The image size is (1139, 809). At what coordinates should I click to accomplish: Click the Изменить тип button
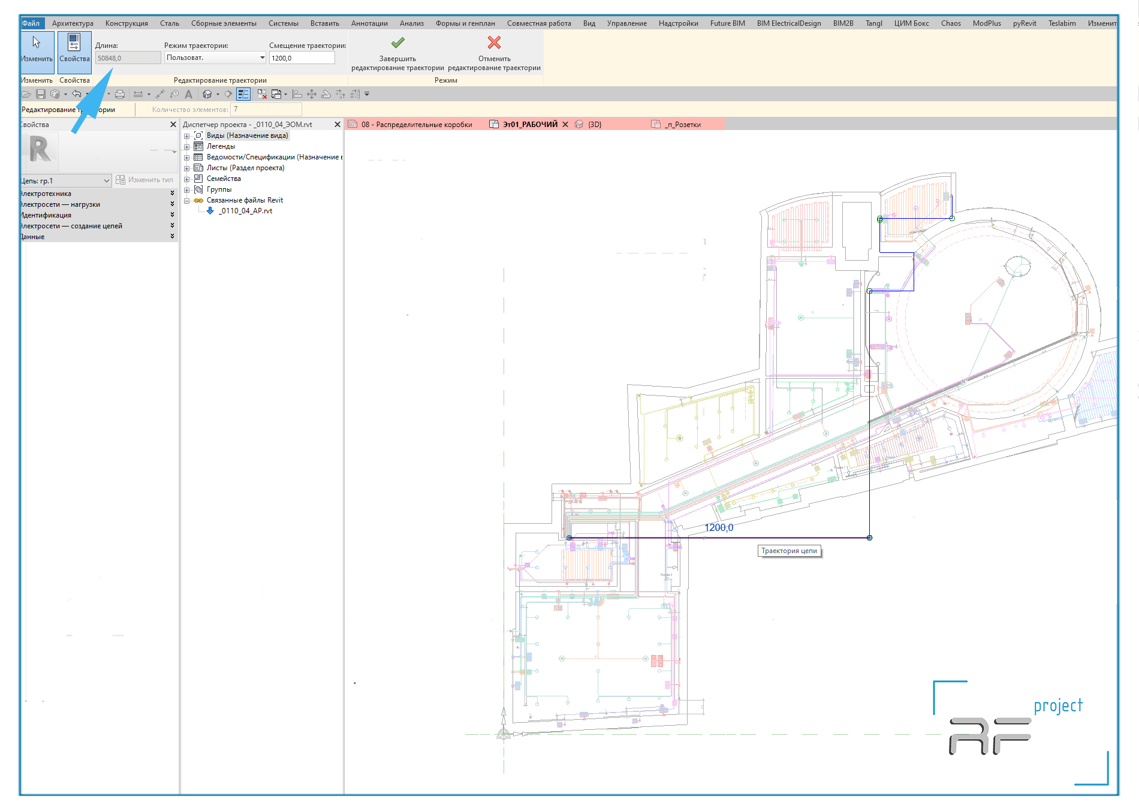pos(144,180)
